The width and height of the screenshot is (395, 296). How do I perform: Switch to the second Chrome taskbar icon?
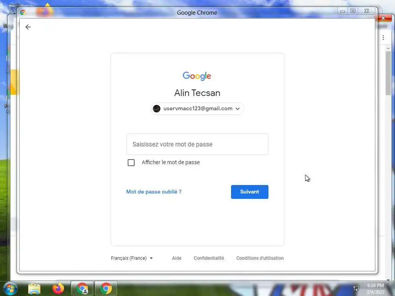pyautogui.click(x=106, y=288)
